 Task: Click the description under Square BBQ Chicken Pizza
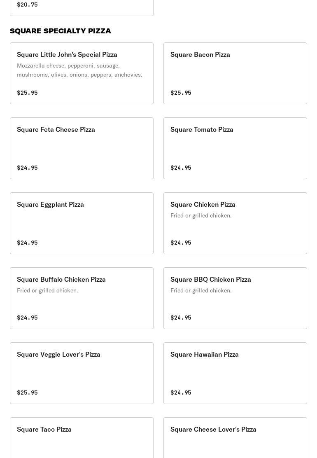point(201,290)
